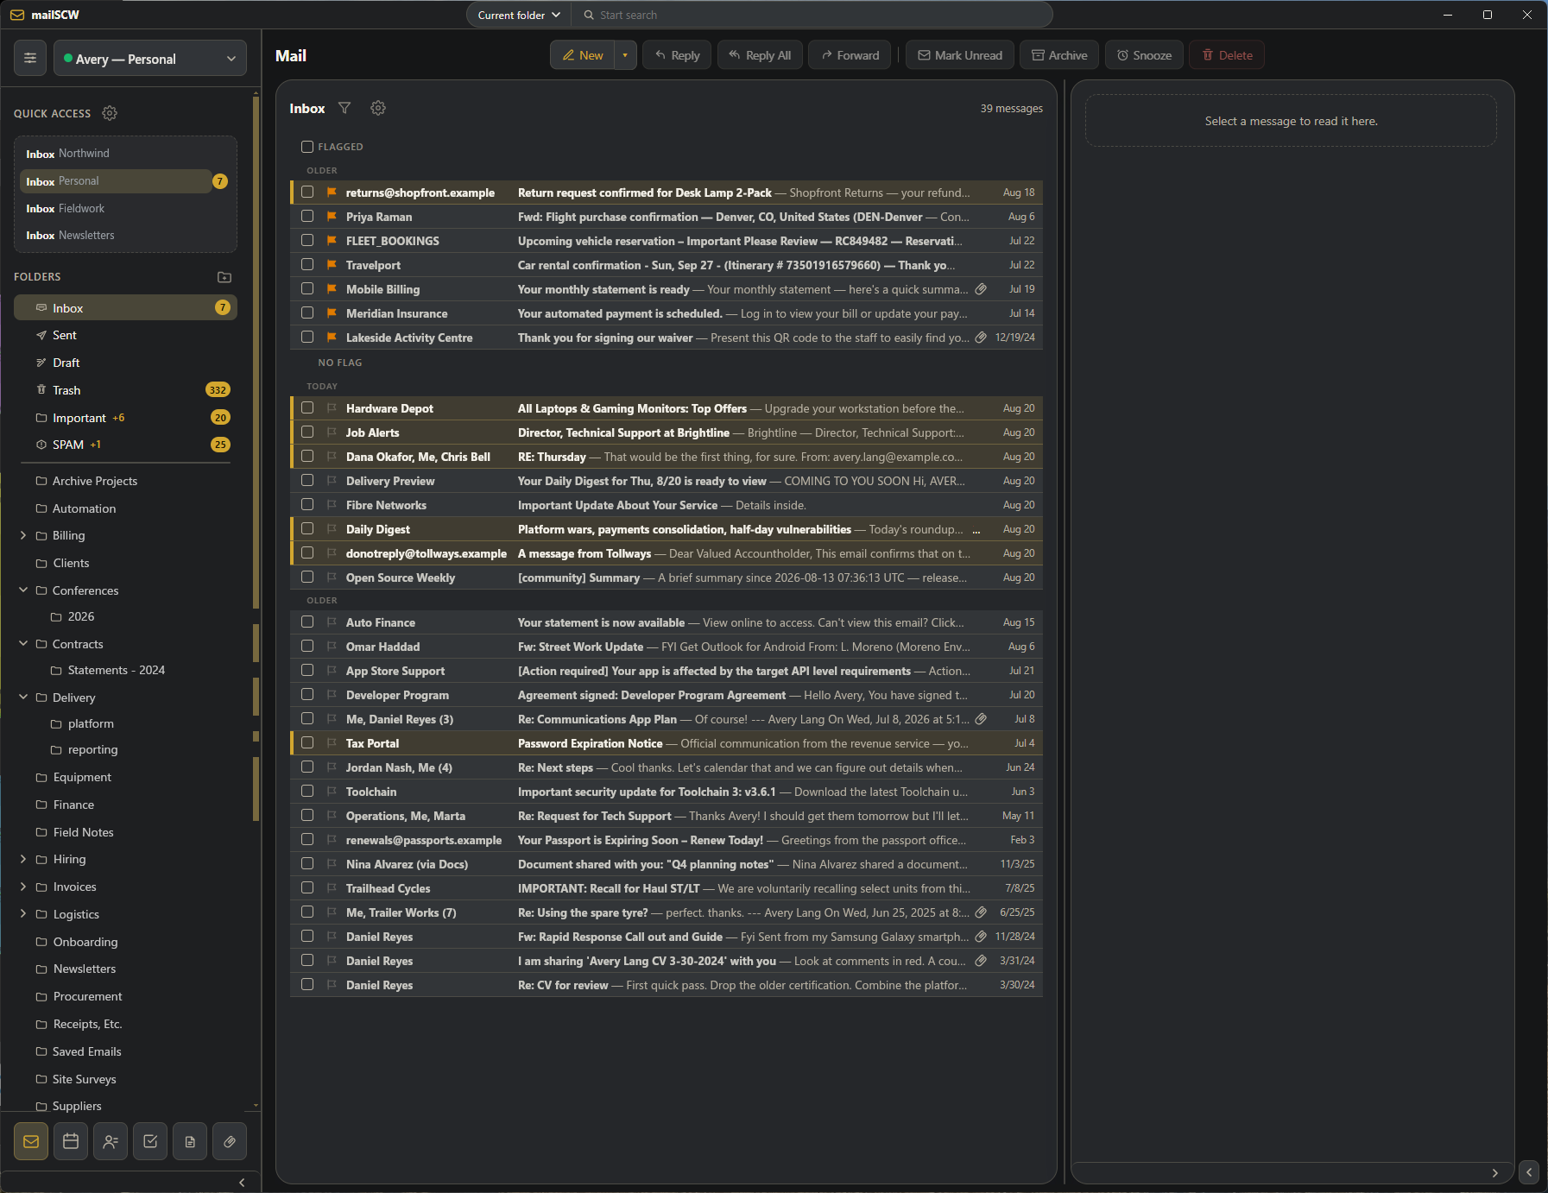Open the Notes view icon

(190, 1141)
